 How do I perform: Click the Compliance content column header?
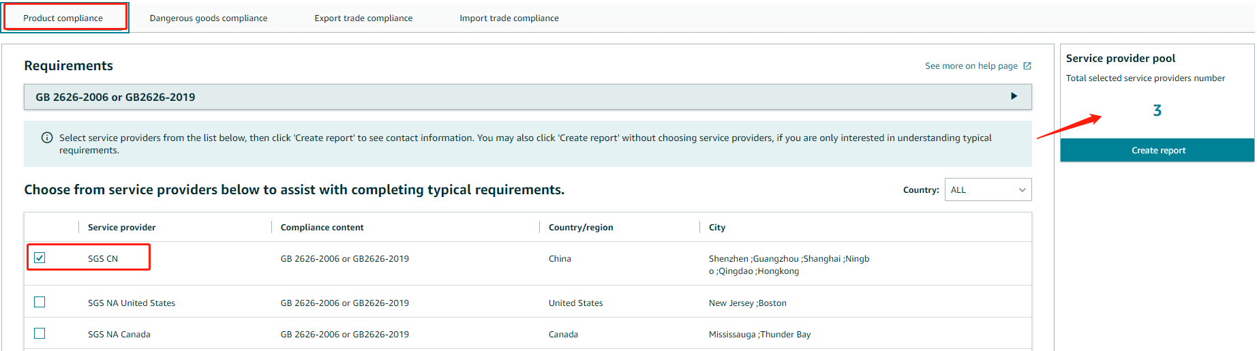322,228
